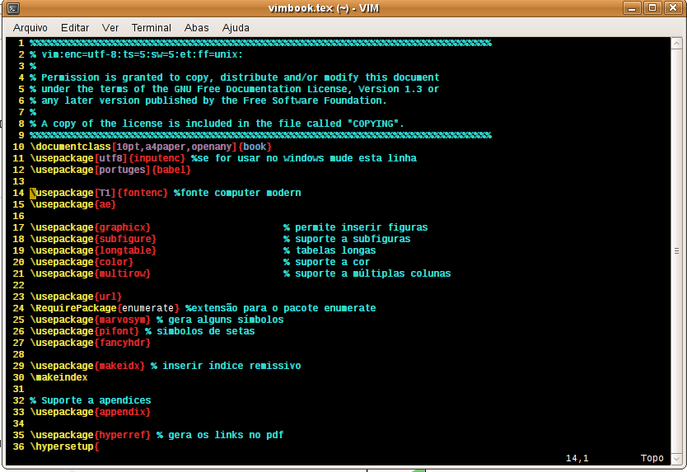687x472 pixels.
Task: Open the Ajuda menu
Action: point(237,27)
